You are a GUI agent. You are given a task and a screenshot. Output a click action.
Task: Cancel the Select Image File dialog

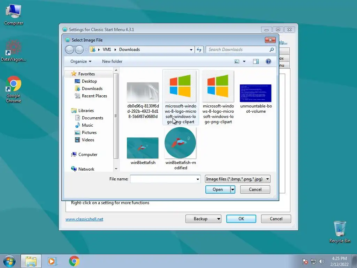click(x=255, y=189)
